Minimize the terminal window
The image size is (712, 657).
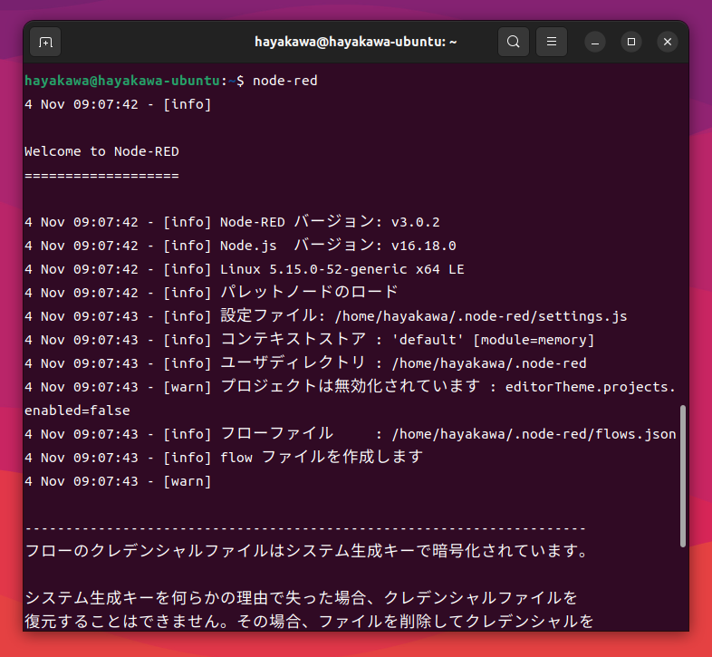pyautogui.click(x=595, y=42)
